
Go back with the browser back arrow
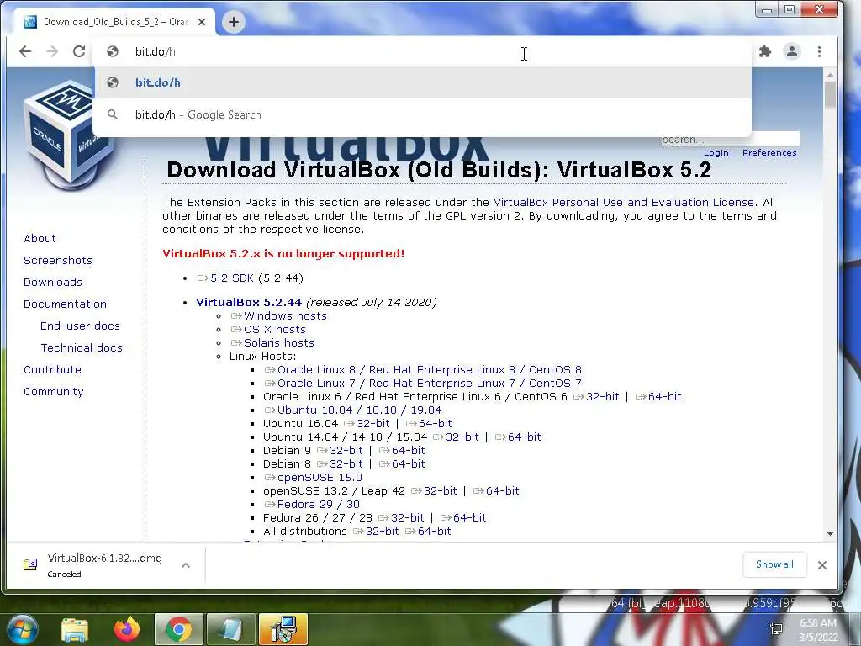click(x=25, y=51)
